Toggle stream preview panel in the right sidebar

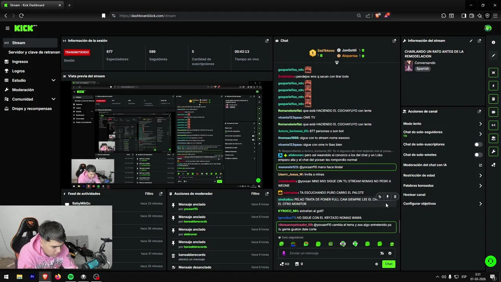click(x=493, y=72)
